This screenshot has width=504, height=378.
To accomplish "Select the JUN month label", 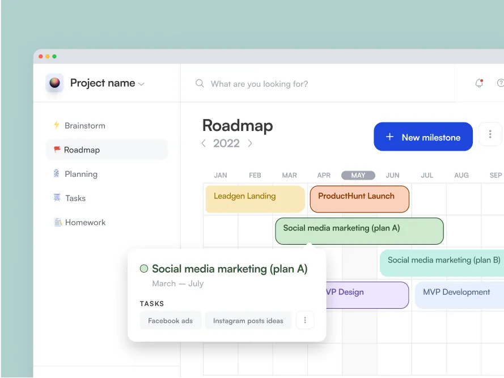I will (392, 175).
